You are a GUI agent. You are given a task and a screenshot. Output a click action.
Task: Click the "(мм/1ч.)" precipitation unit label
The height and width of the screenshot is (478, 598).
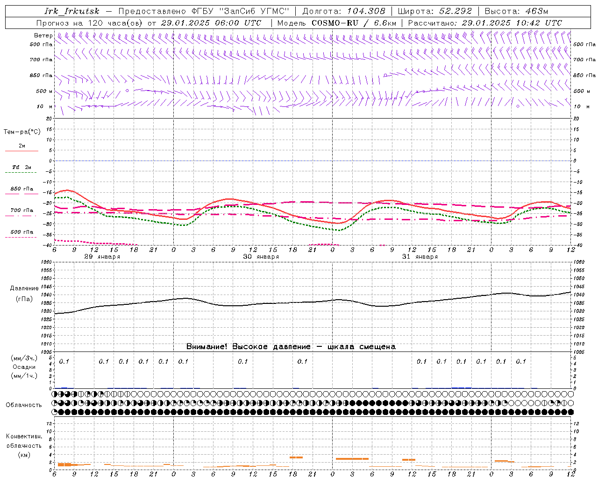click(x=24, y=376)
